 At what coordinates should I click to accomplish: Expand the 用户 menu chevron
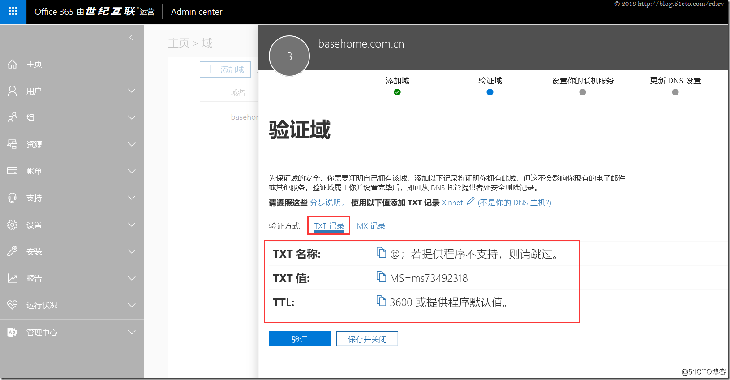[132, 91]
